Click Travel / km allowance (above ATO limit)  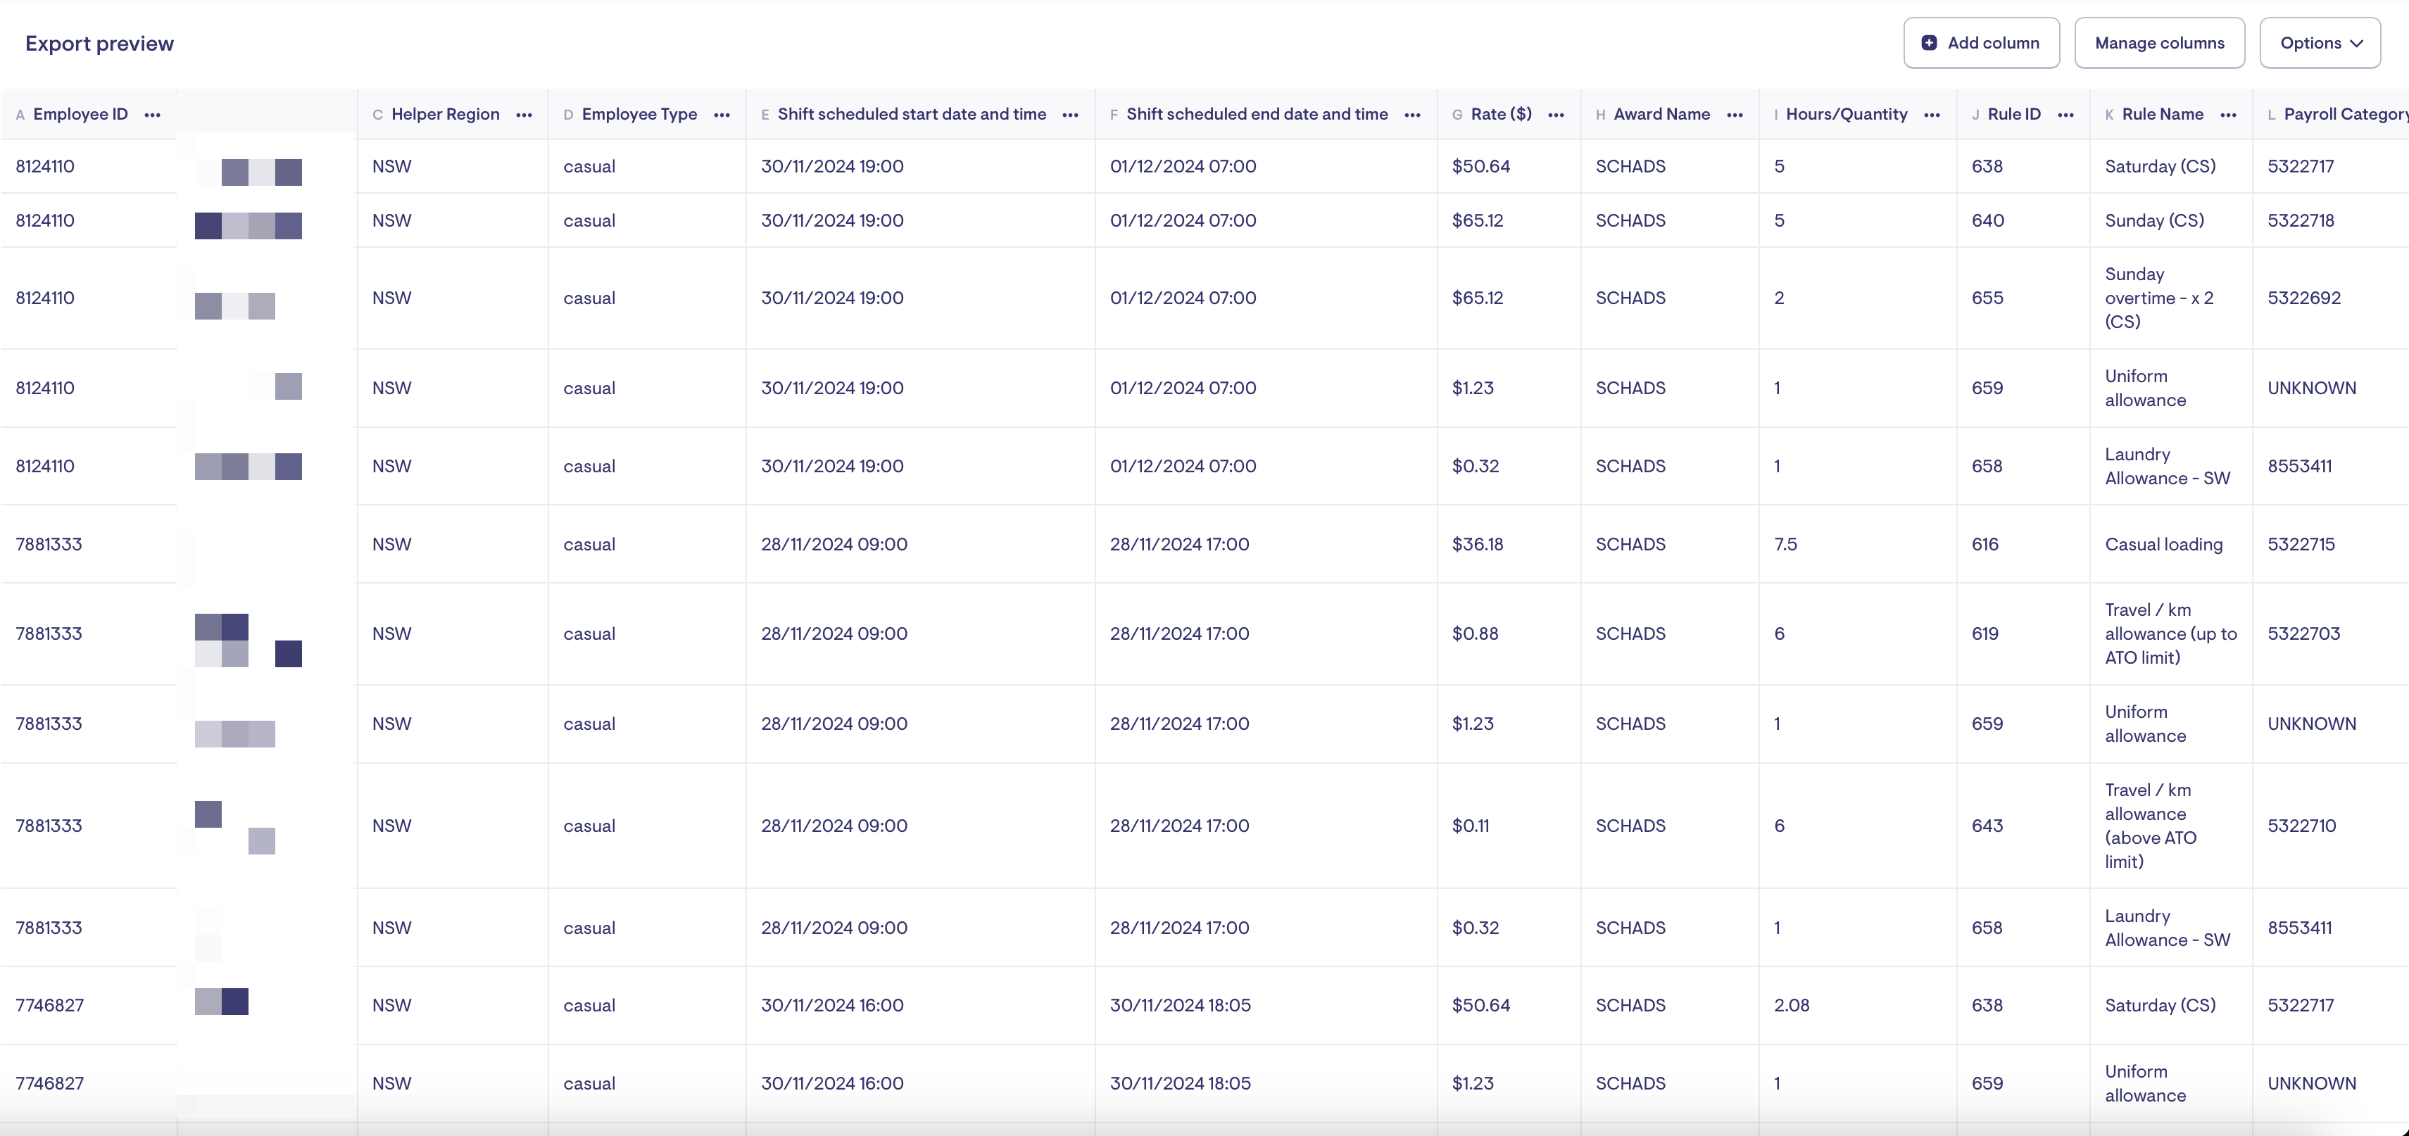point(2150,826)
